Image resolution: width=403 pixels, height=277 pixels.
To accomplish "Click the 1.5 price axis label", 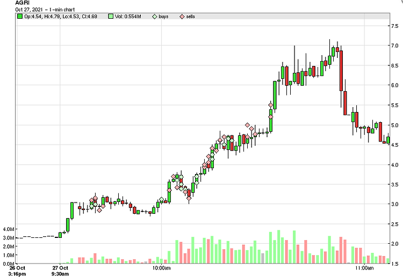I will [395, 264].
